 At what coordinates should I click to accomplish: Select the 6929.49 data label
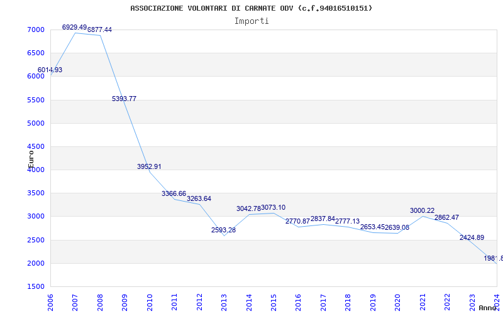(x=74, y=27)
